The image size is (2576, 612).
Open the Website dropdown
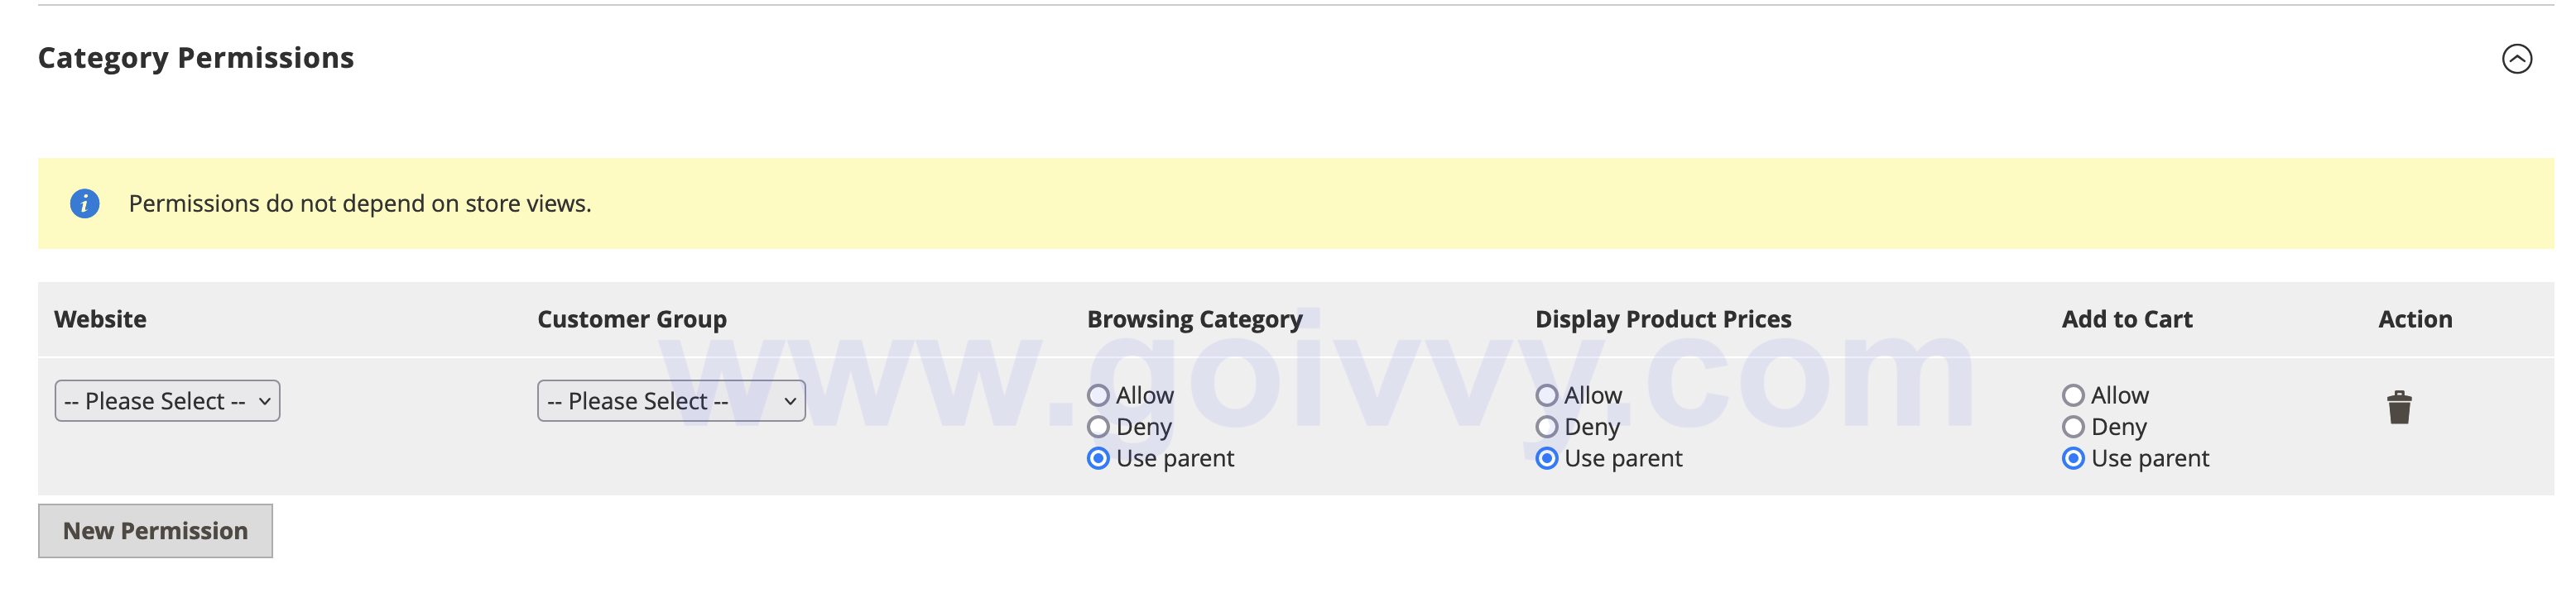[x=166, y=400]
